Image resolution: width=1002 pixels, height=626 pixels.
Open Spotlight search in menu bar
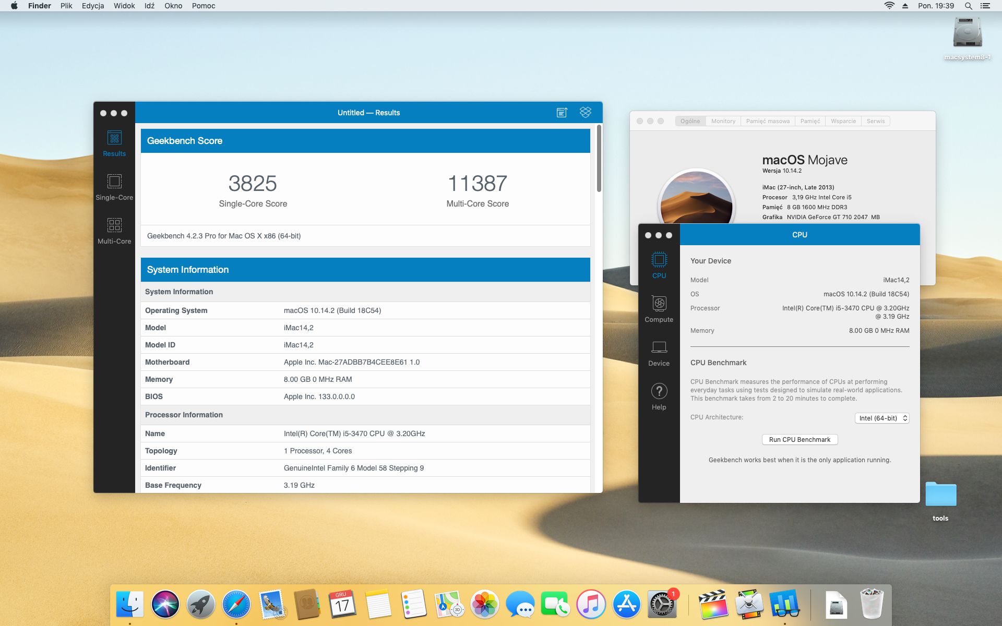click(x=968, y=6)
